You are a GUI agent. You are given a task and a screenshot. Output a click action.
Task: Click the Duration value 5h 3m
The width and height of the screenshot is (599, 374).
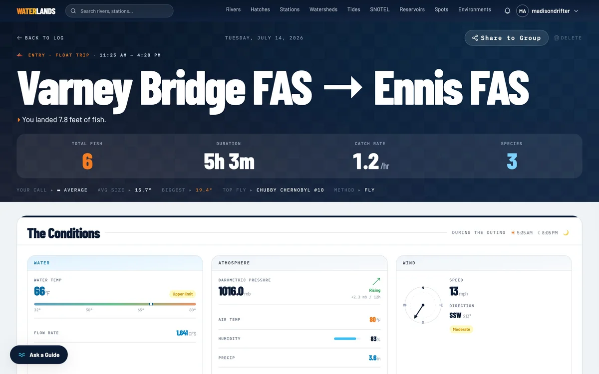(x=229, y=162)
